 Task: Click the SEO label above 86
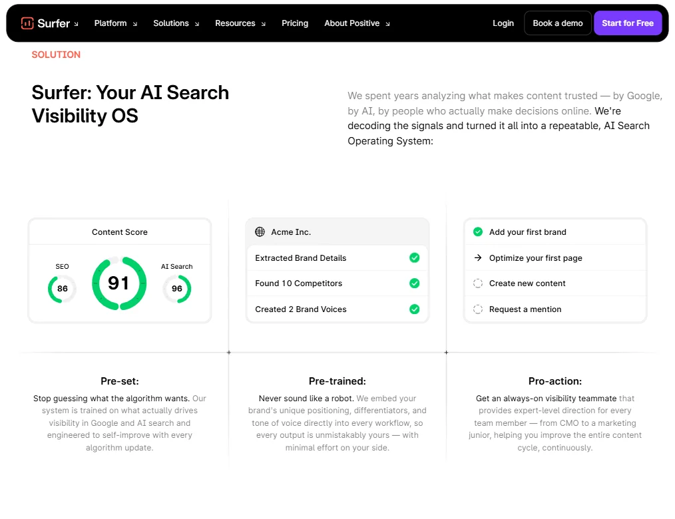click(x=62, y=266)
